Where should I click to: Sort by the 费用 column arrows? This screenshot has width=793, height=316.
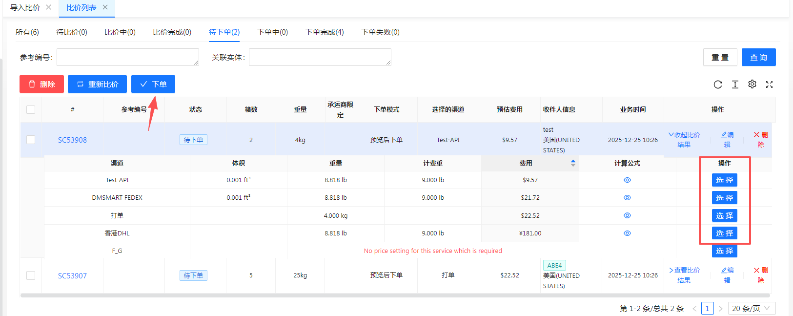[x=573, y=163]
